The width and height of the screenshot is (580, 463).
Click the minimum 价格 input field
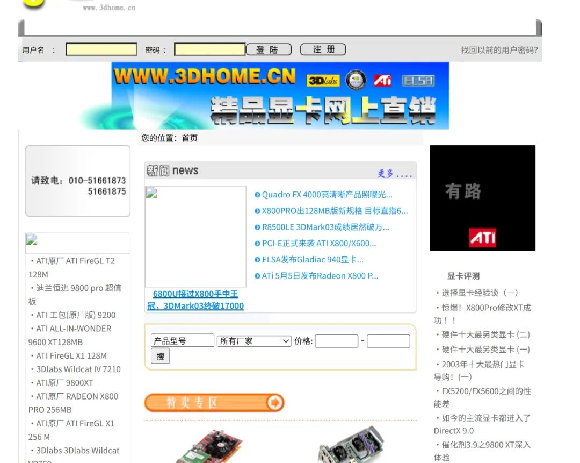[337, 341]
